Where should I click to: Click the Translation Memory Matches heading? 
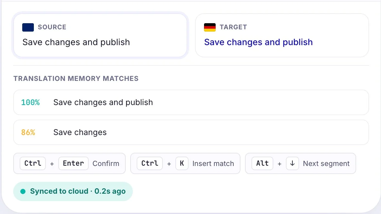[x=76, y=78]
